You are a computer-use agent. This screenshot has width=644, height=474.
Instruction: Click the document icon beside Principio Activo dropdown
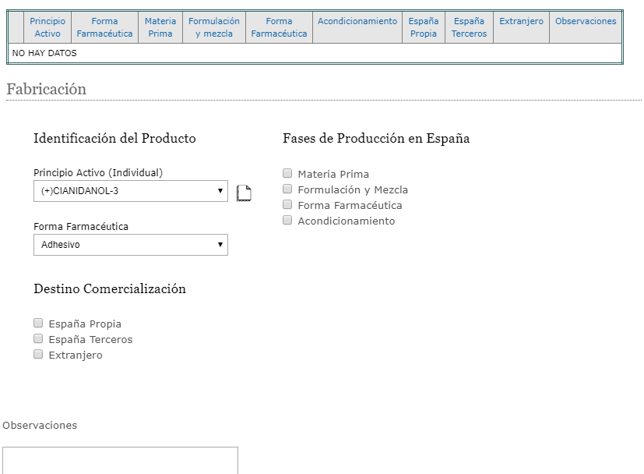(244, 193)
